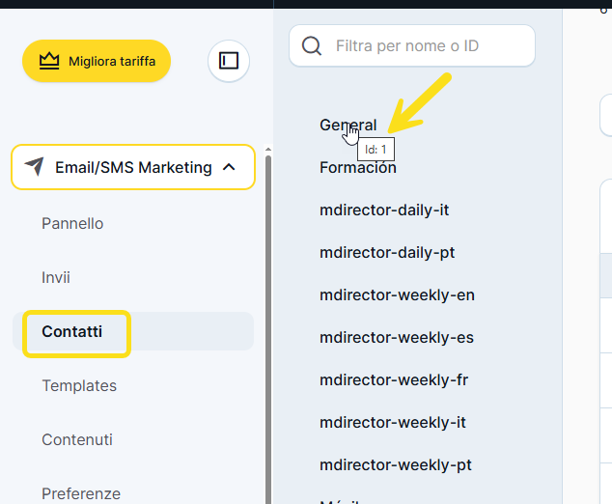Screen dimensions: 612x504
Task: Open Preferenze in the sidebar
Action: [81, 492]
